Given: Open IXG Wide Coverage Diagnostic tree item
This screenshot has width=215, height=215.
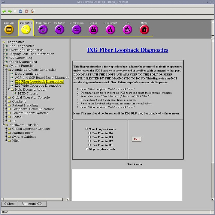Looking at the screenshot, I should pos(38,86).
